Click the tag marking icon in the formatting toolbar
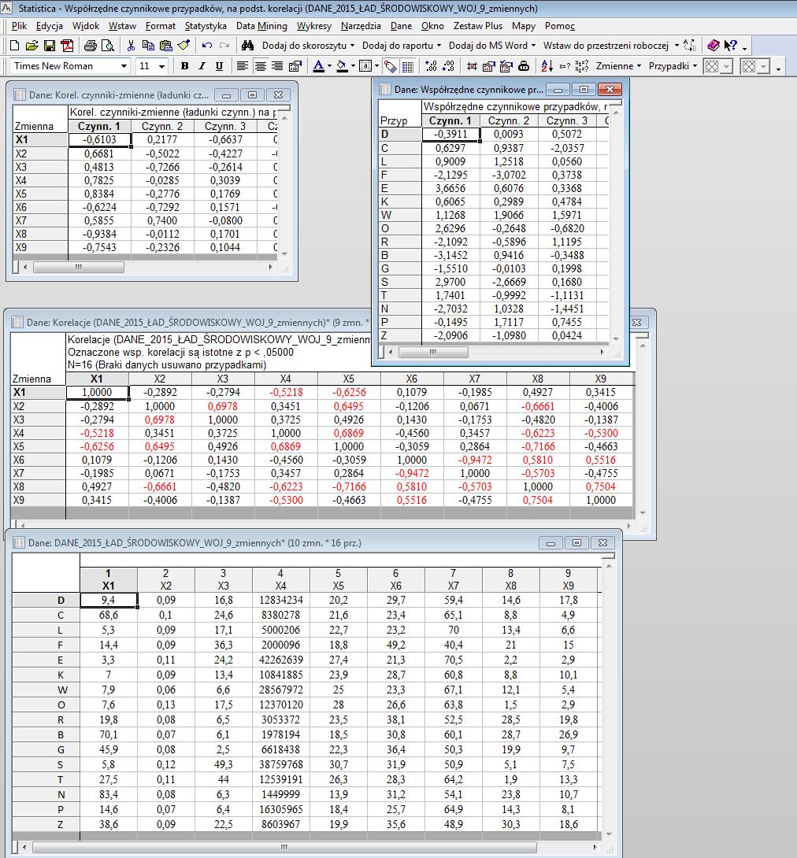This screenshot has width=797, height=858. point(391,66)
